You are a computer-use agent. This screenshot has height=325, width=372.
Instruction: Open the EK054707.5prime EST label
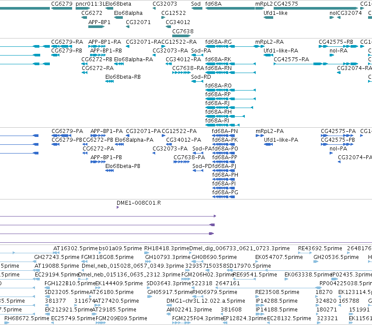point(279,257)
